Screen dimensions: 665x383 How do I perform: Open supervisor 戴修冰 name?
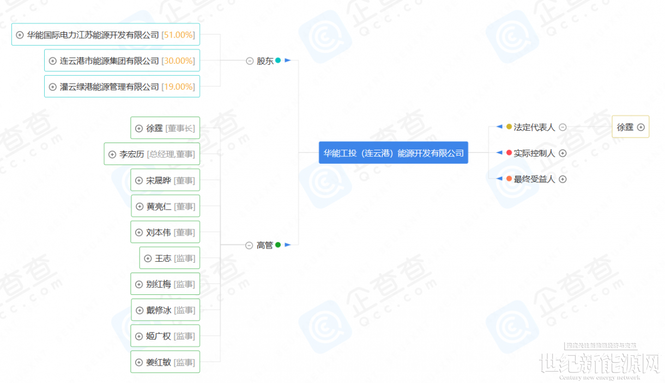(159, 310)
